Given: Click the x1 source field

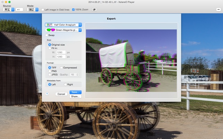Looking at the screenshot, I should point(19,9).
